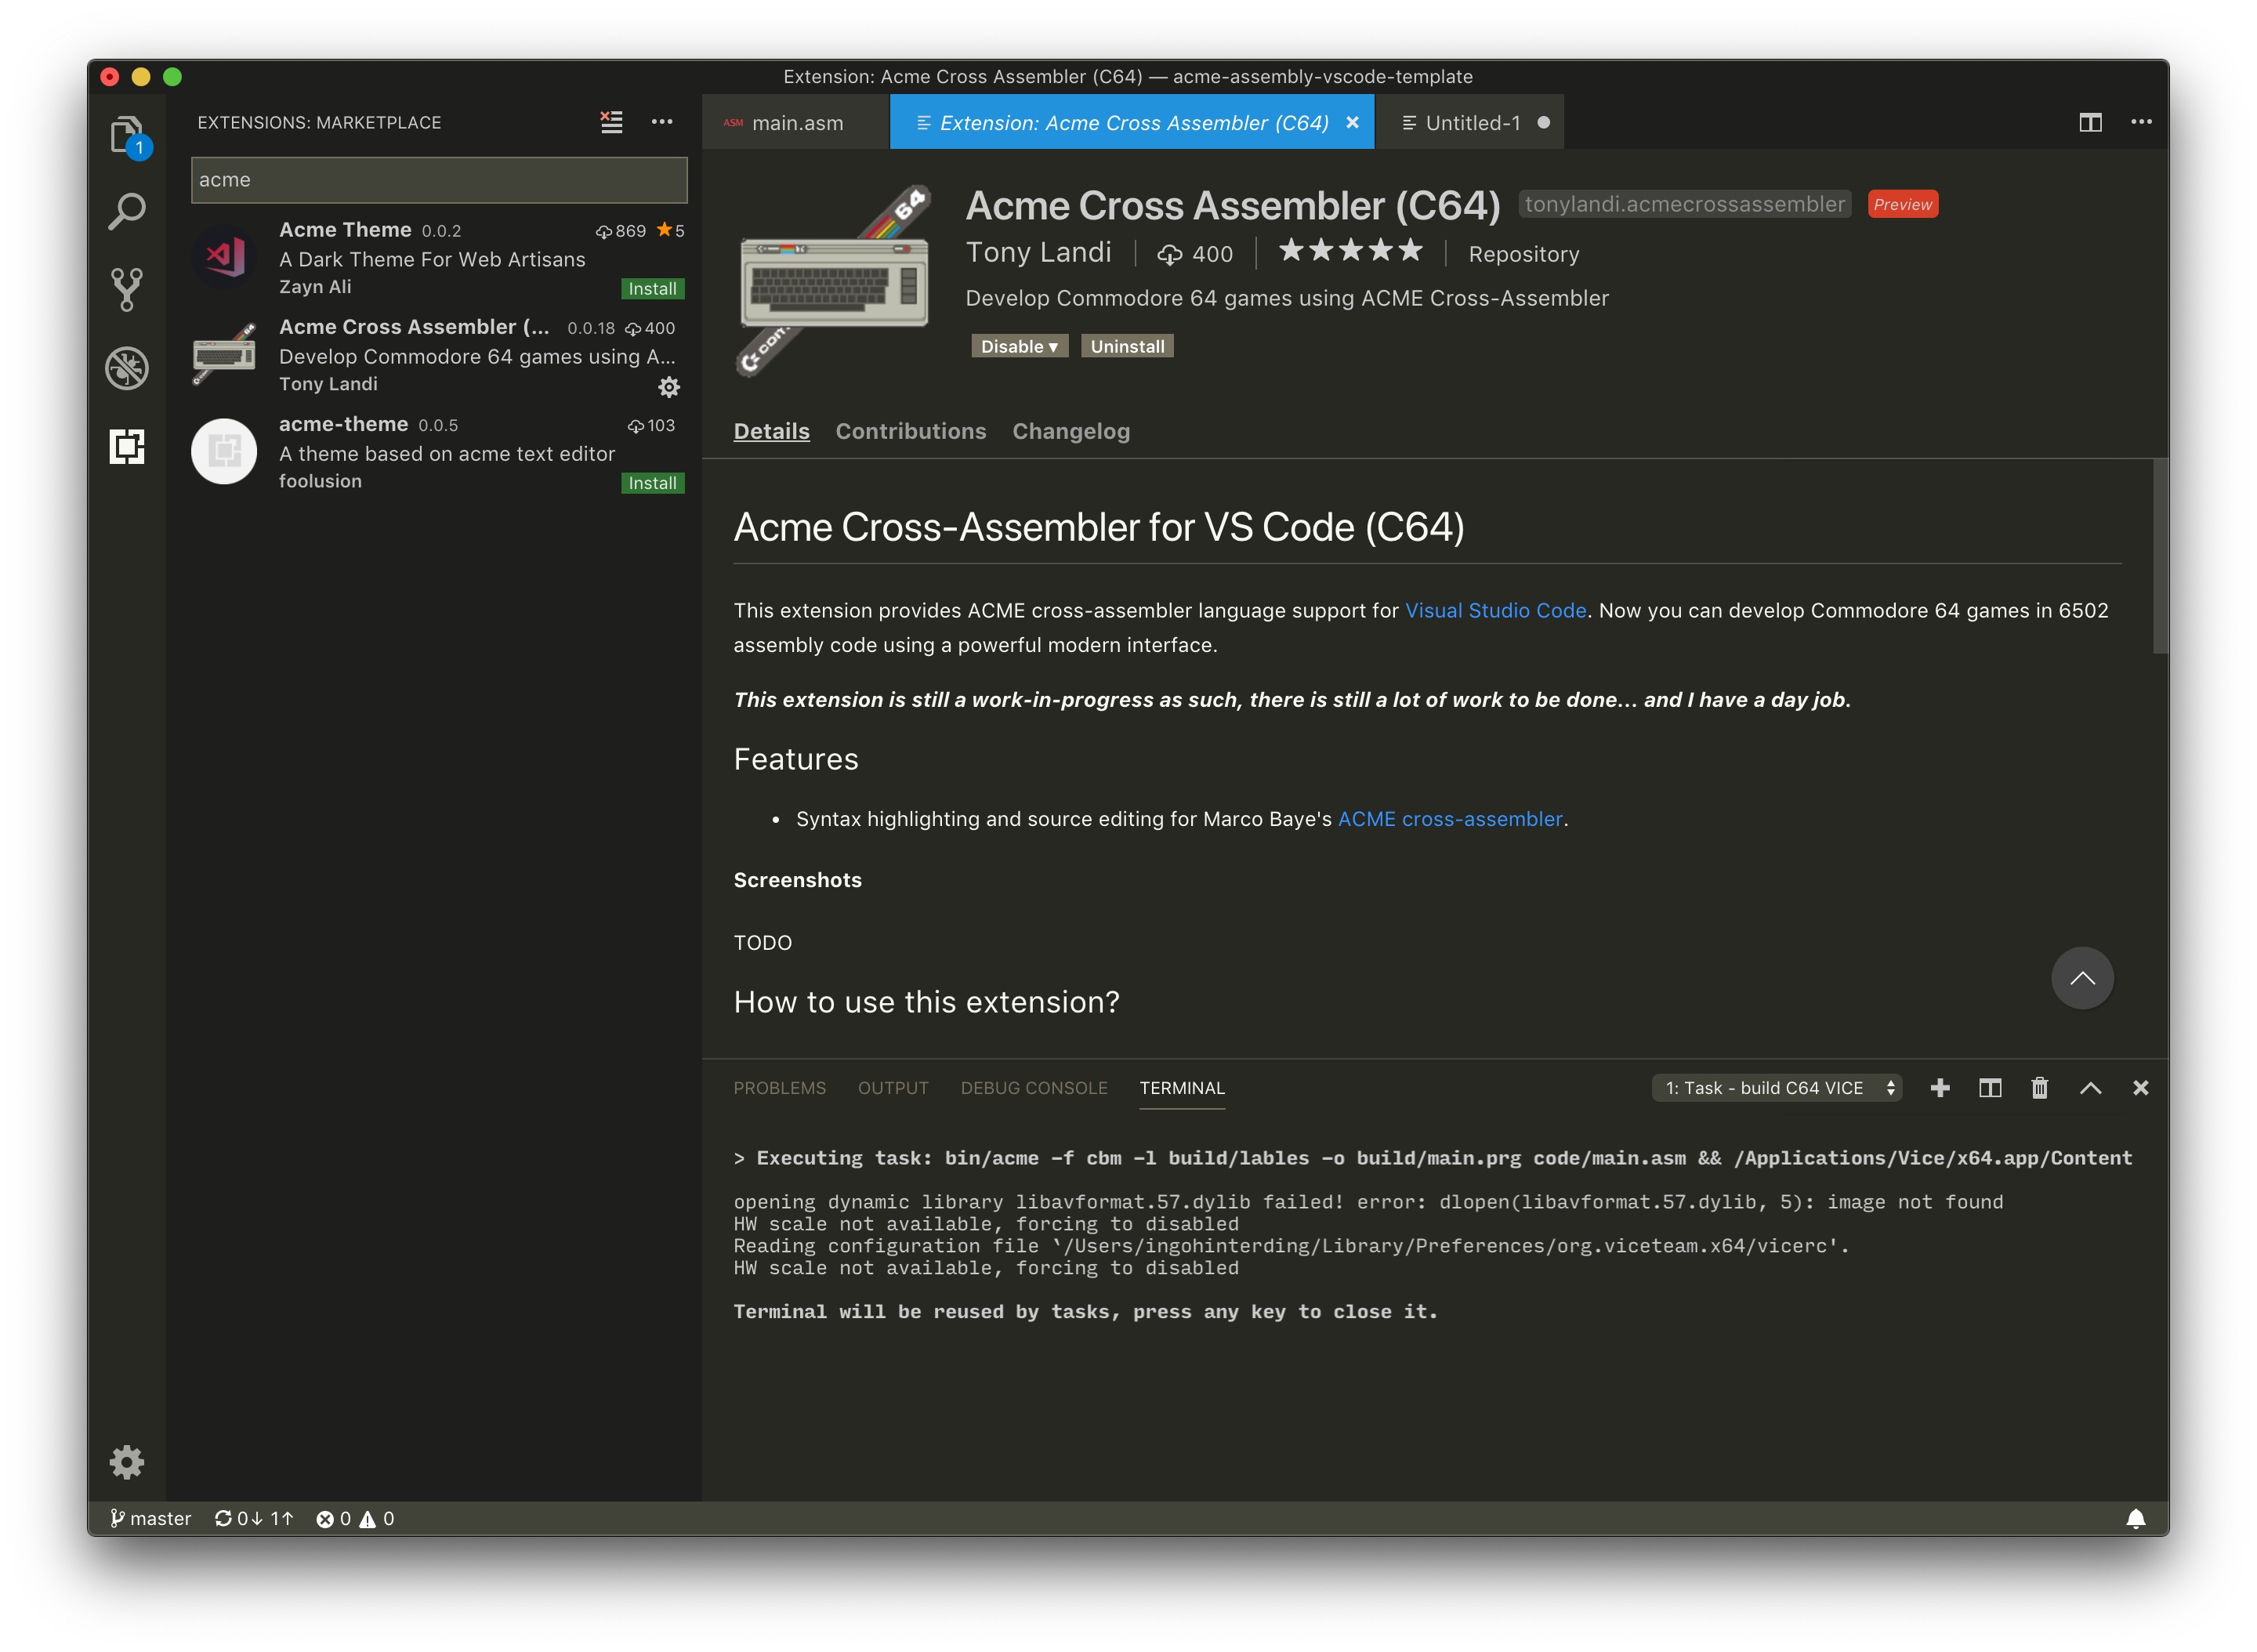
Task: Maximize the terminal panel
Action: coord(2090,1088)
